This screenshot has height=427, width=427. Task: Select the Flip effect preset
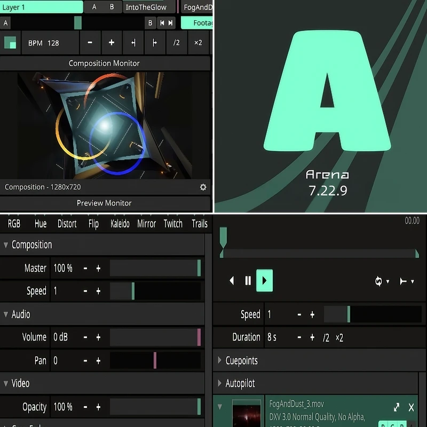(x=93, y=224)
